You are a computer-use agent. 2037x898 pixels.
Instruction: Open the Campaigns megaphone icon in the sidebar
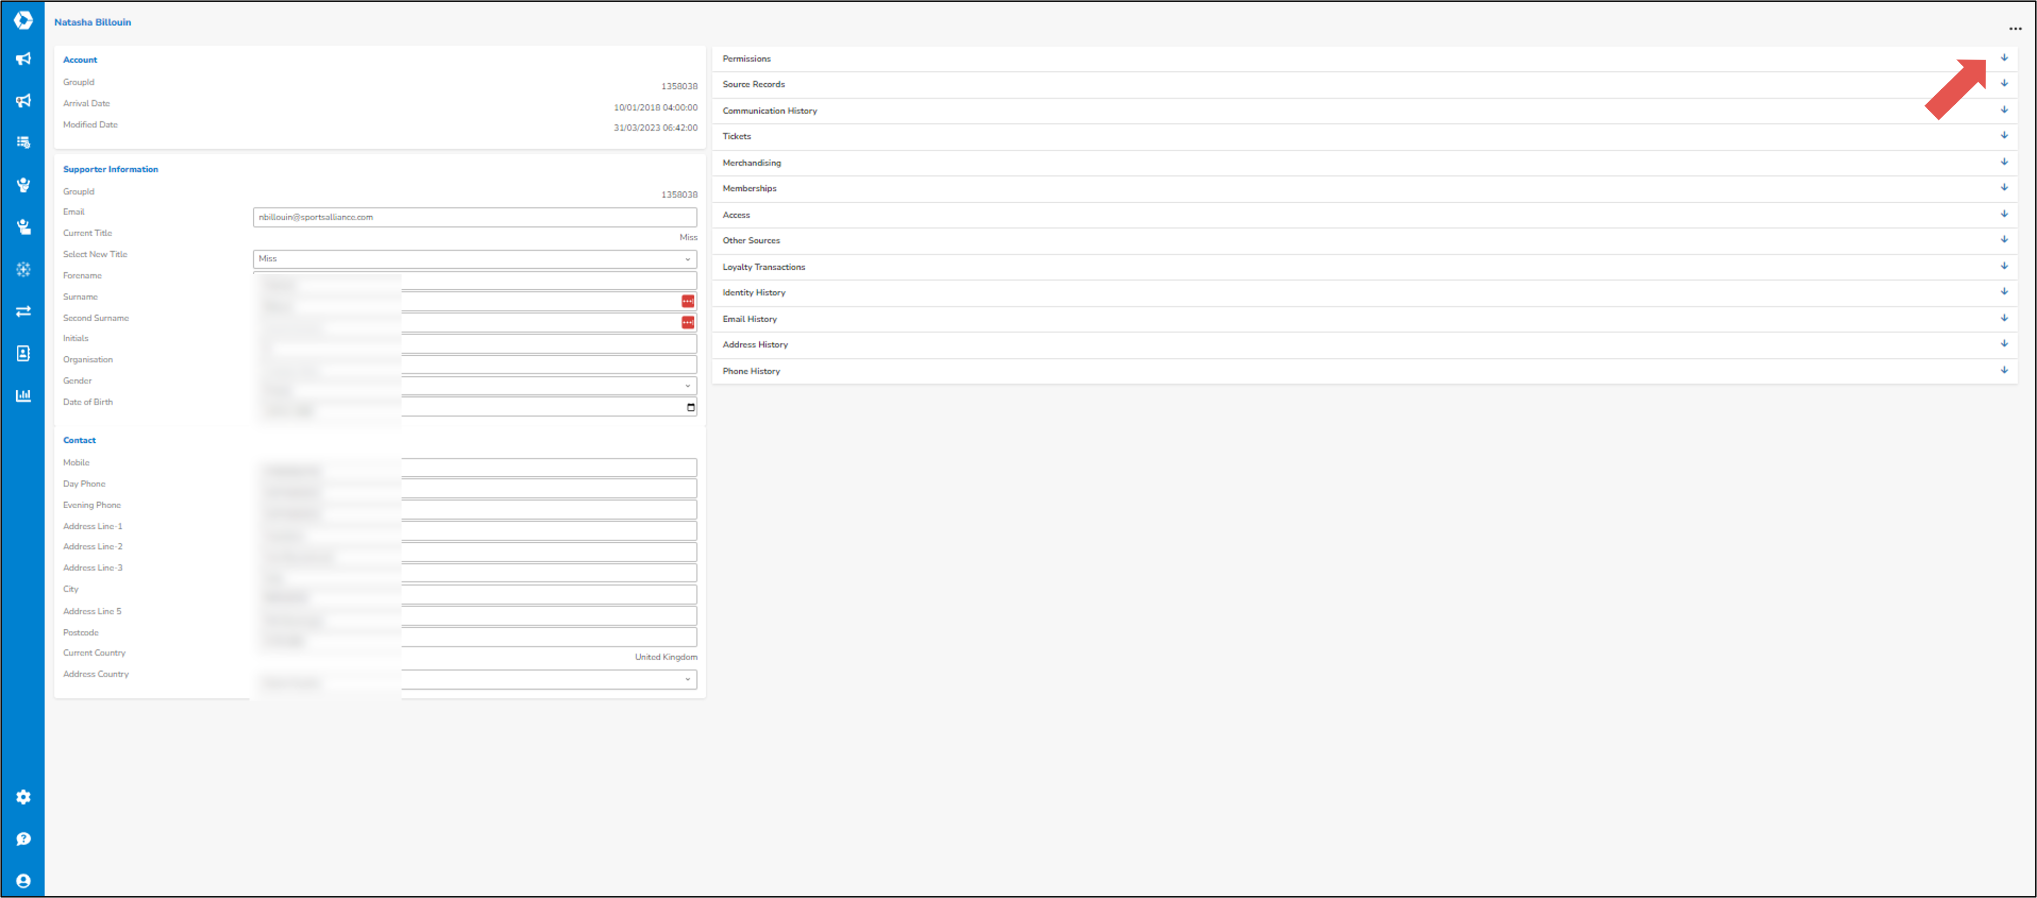(x=23, y=58)
